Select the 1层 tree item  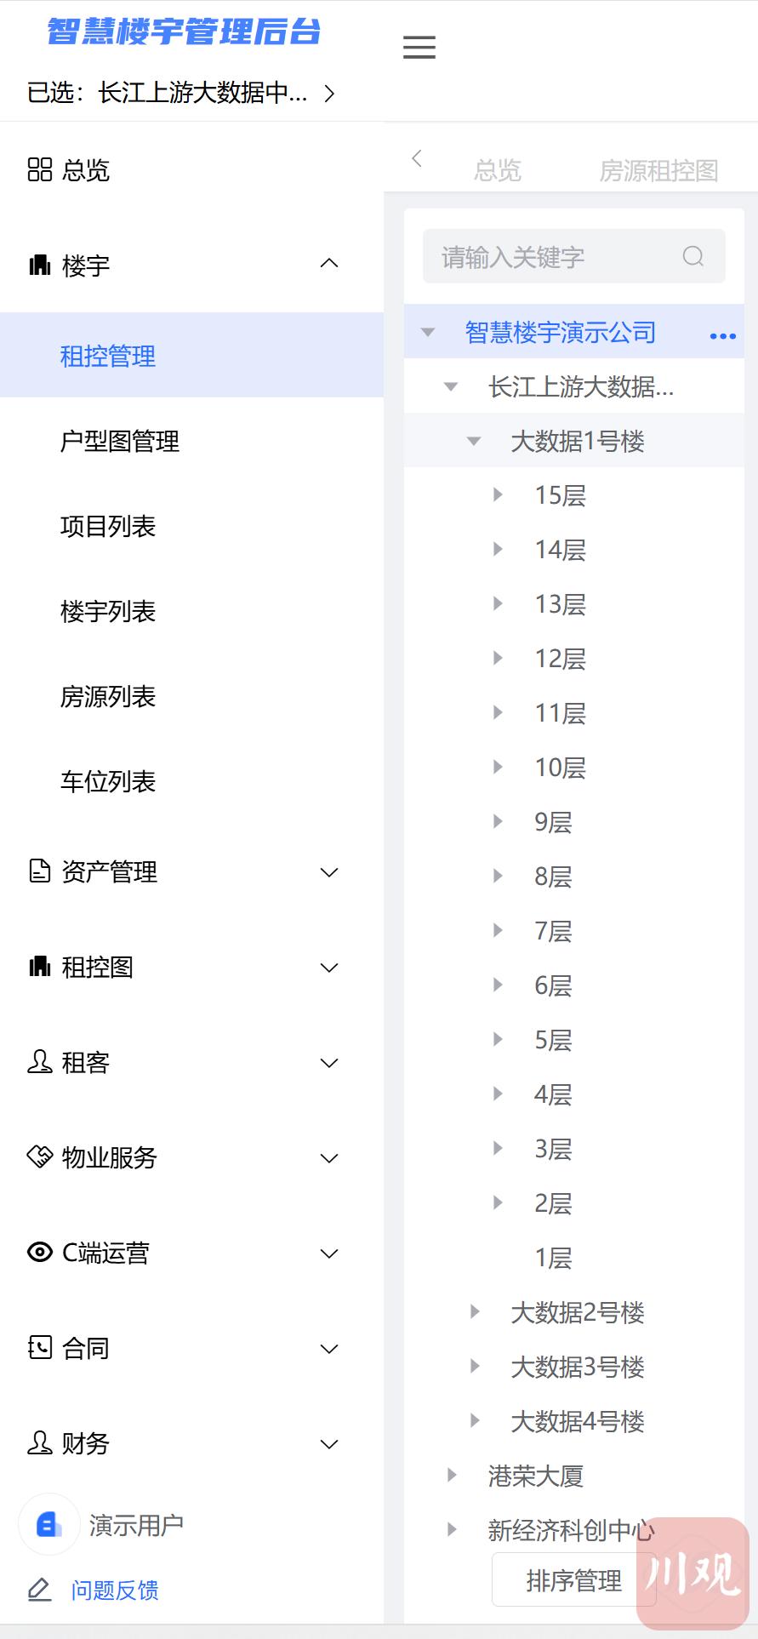pos(553,1258)
